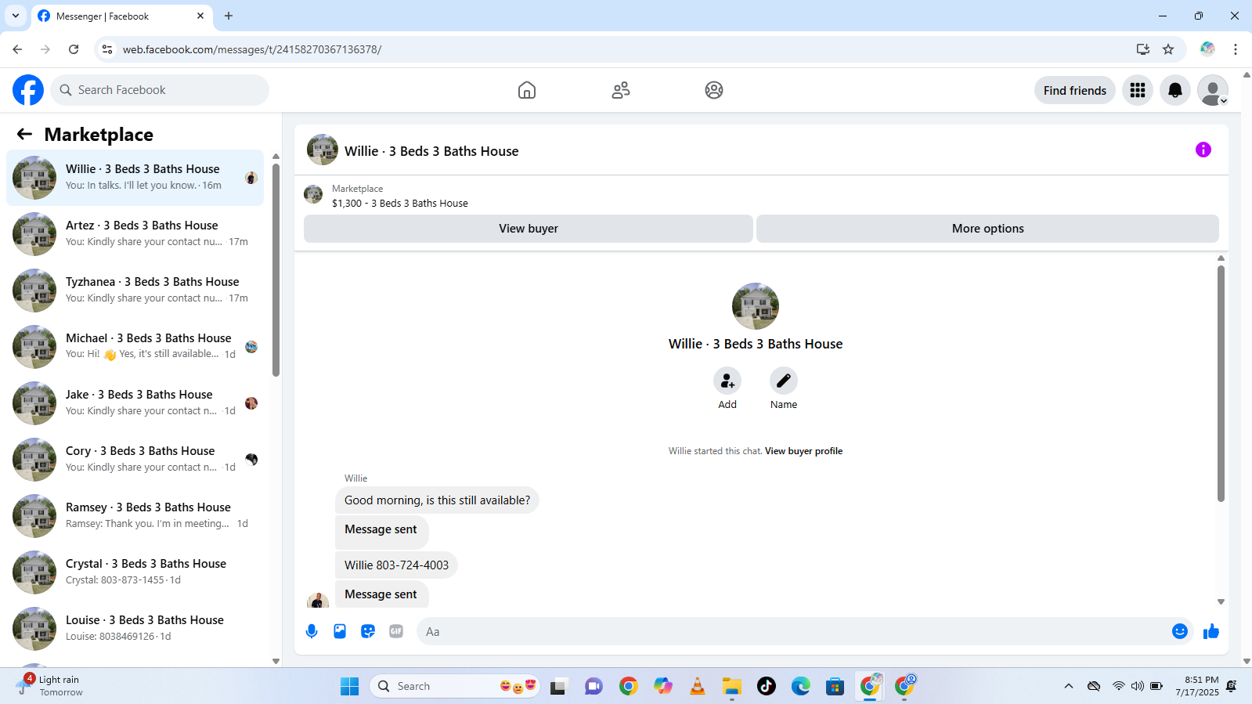Open the Facebook logo home link
Viewport: 1252px width, 704px height.
tap(28, 90)
